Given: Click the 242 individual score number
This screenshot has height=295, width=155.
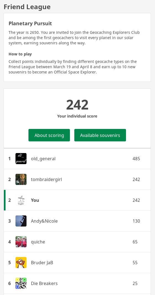Looking at the screenshot, I should 77,105.
